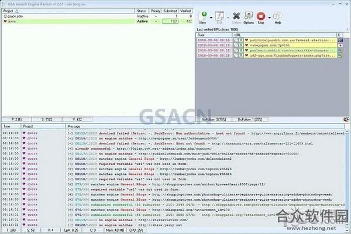The image size is (351, 234).
Task: Sort by the Project column header
Action: (x=68, y=11)
